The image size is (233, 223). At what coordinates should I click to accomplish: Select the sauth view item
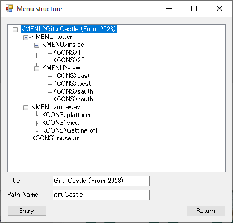[x=73, y=91]
